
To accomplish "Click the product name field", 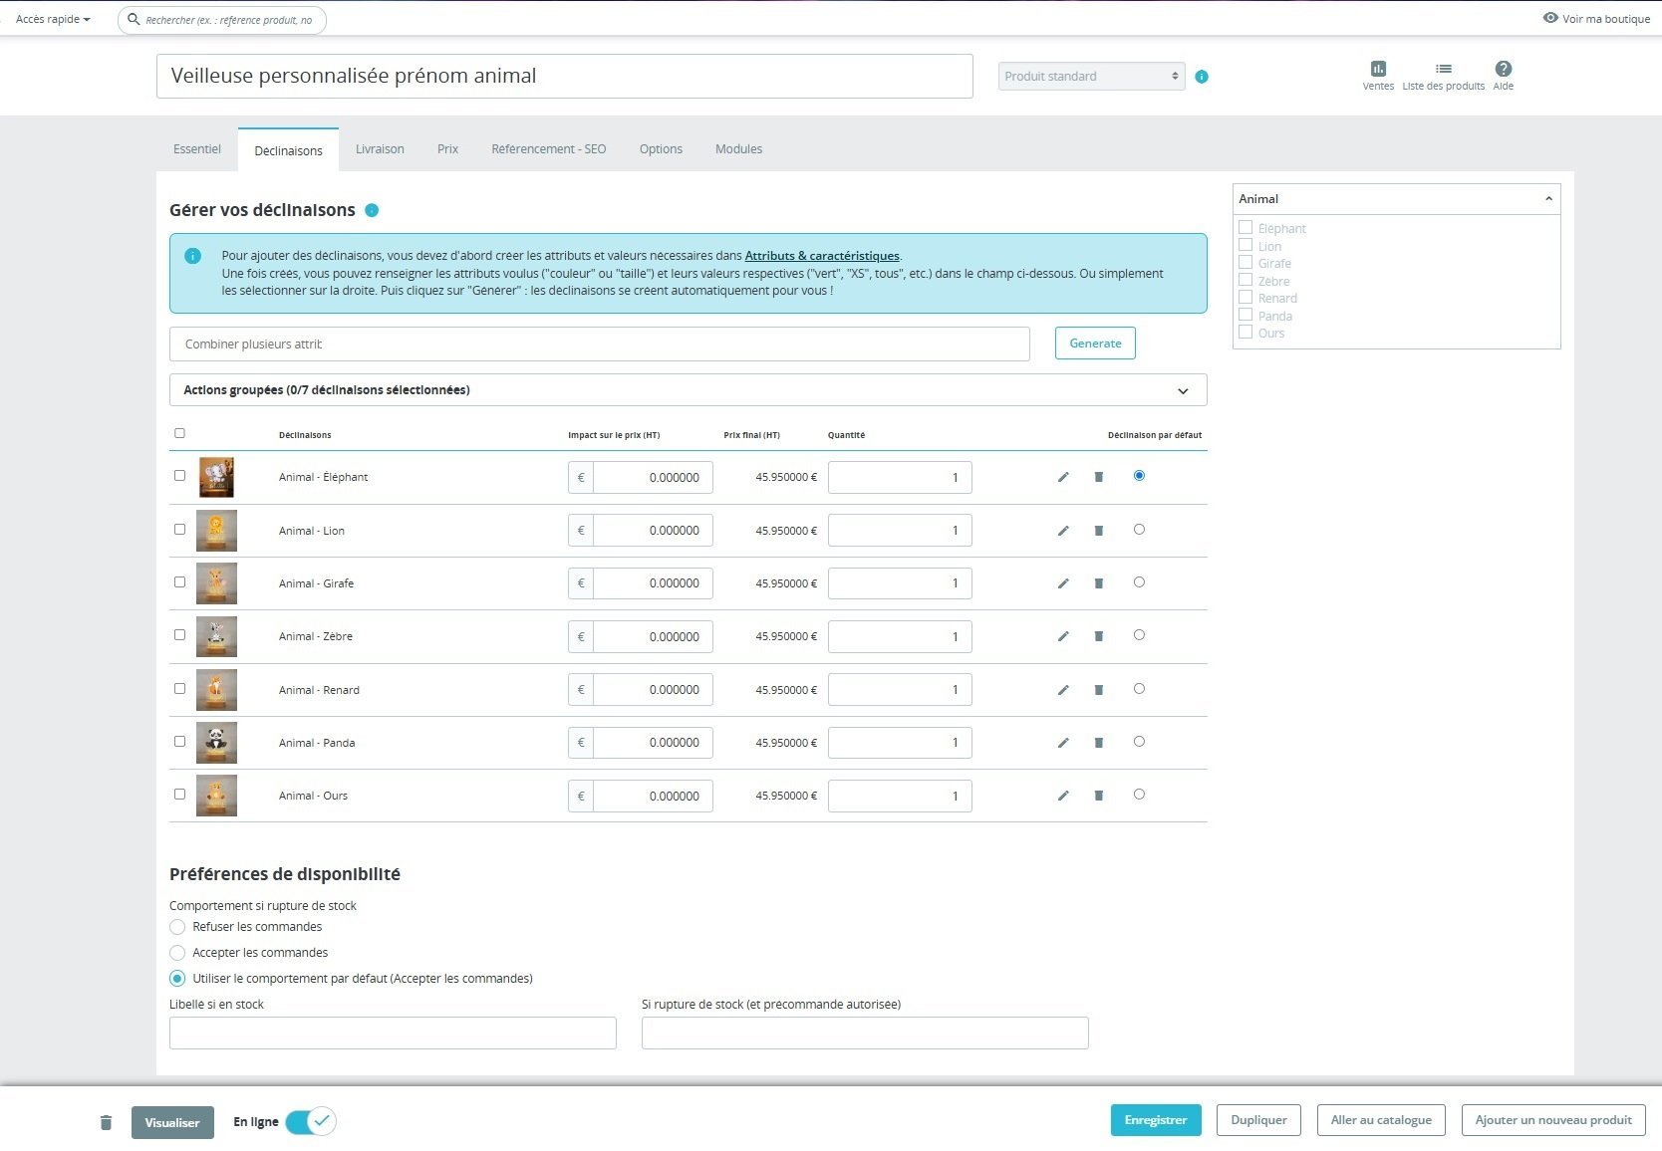I will click(x=565, y=77).
